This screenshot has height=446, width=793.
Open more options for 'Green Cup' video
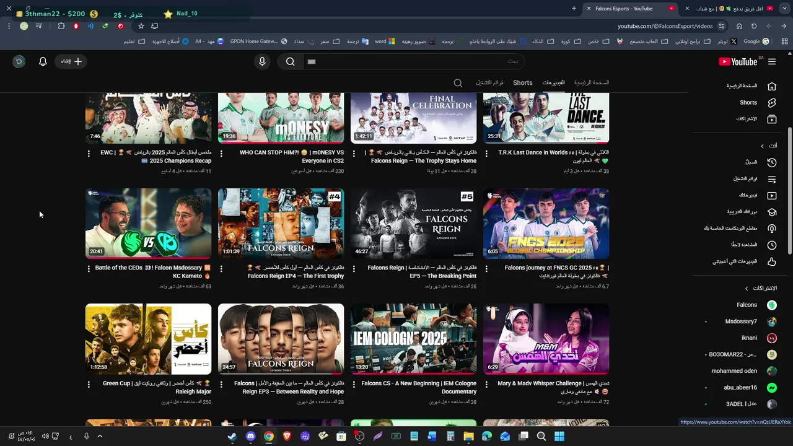tap(89, 384)
